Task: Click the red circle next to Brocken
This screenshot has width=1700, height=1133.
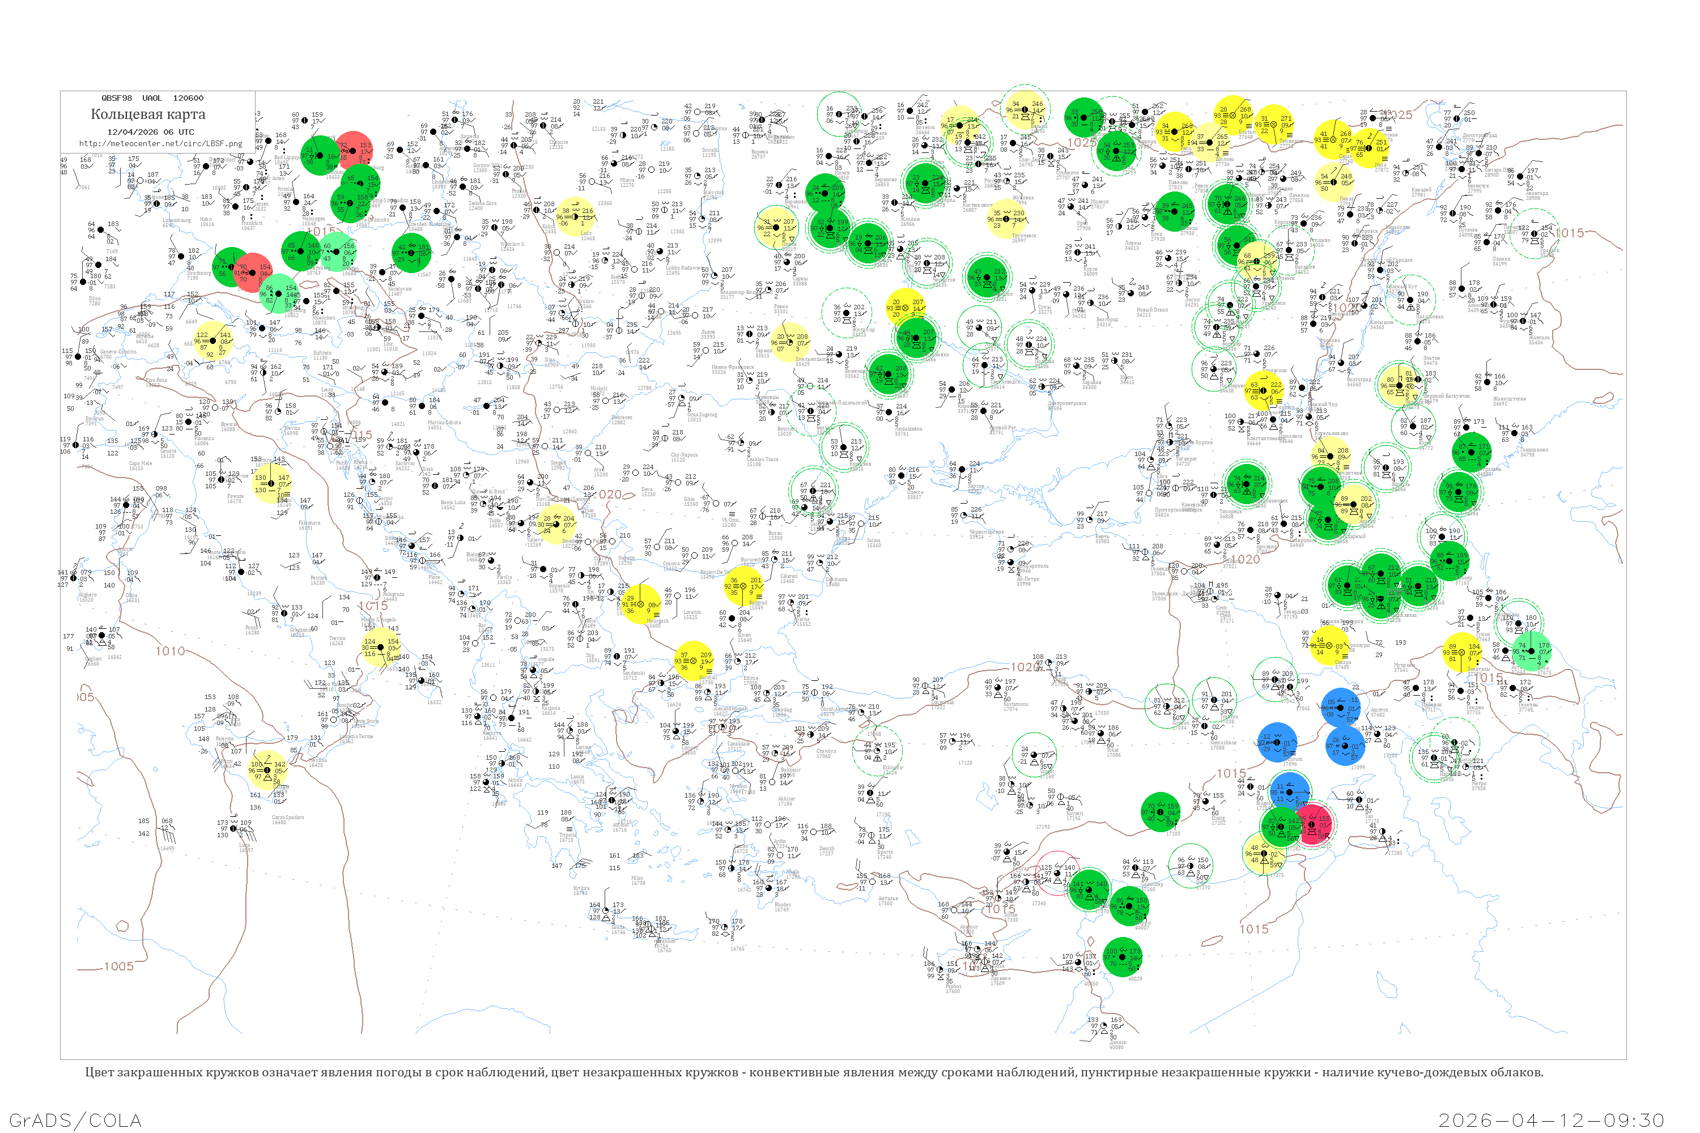Action: point(354,150)
